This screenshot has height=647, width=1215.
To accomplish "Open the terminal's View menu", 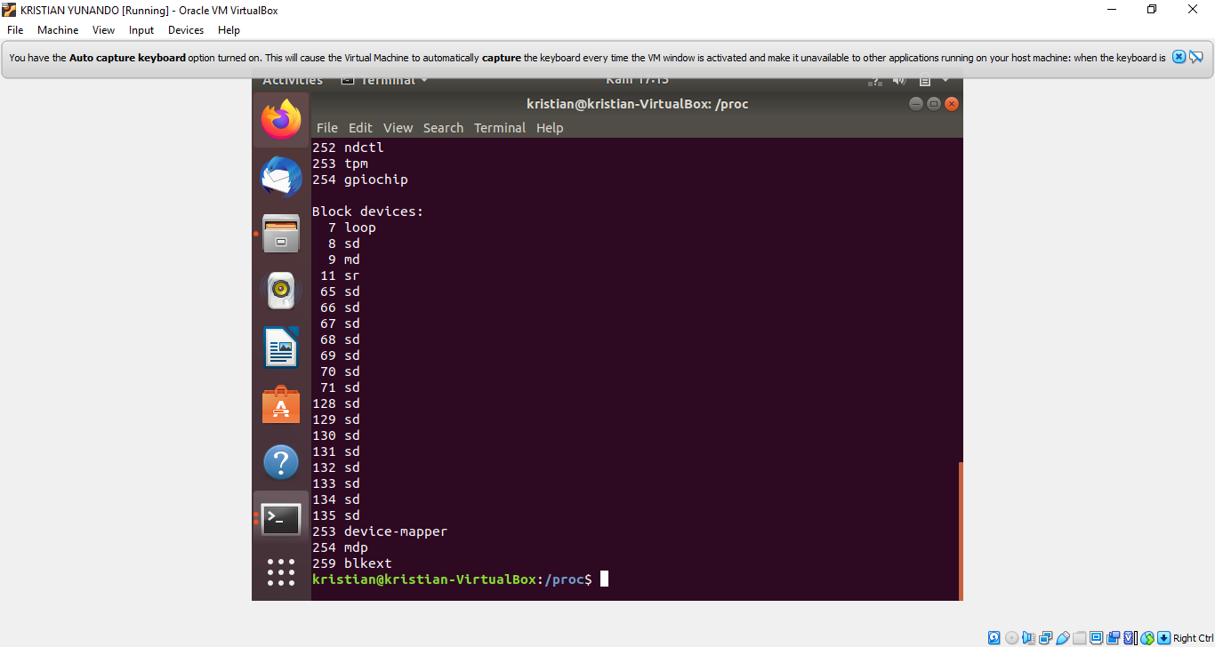I will pos(398,128).
